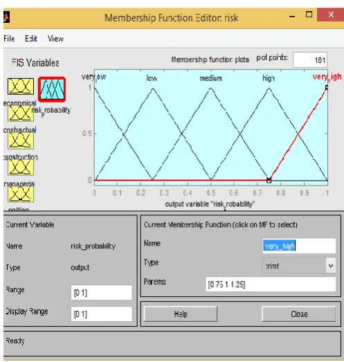The width and height of the screenshot is (344, 362).
Task: Open the File menu
Action: point(9,39)
